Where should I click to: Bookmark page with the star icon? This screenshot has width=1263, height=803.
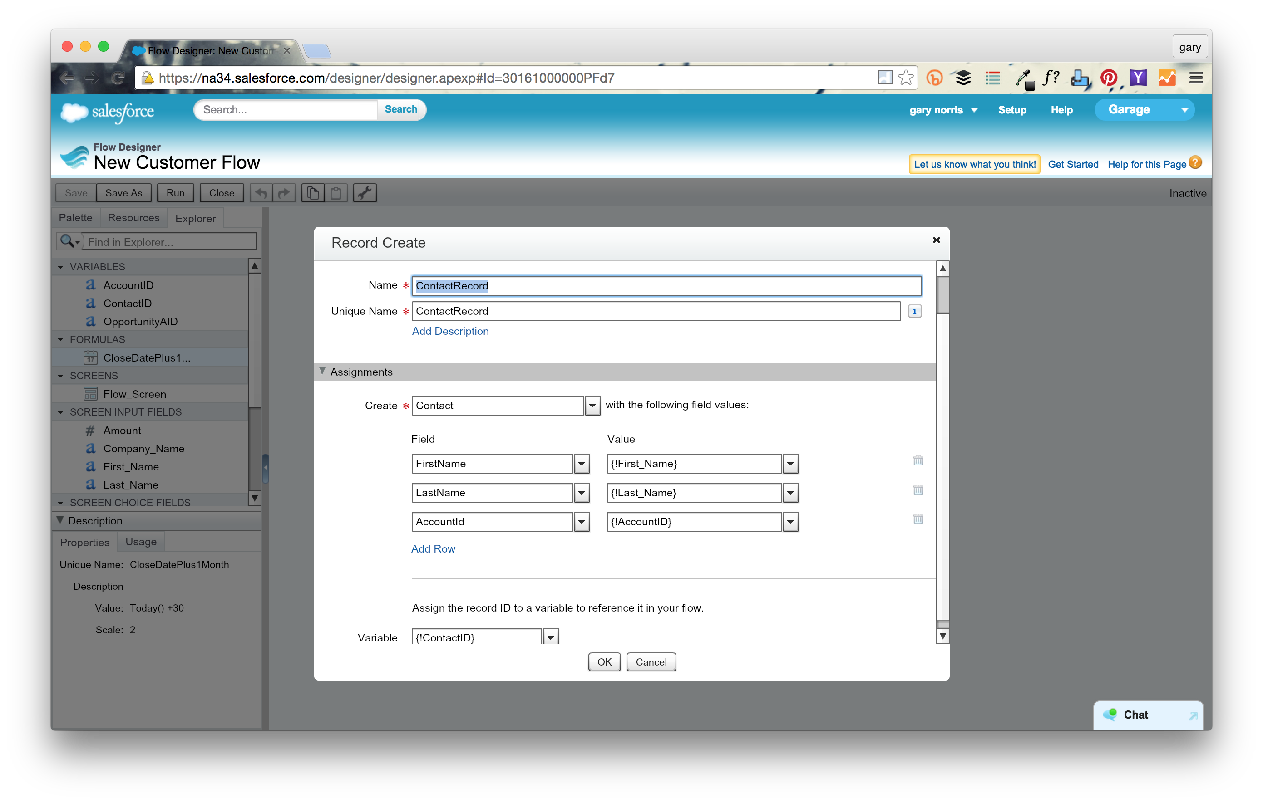click(906, 78)
